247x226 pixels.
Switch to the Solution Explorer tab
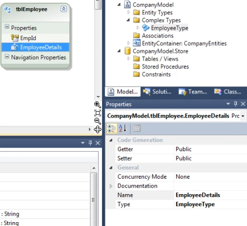[158, 92]
